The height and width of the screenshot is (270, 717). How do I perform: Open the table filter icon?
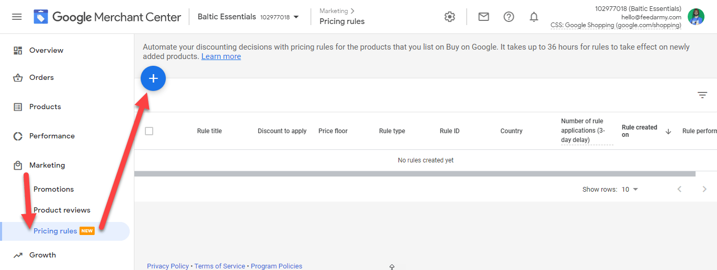[702, 95]
